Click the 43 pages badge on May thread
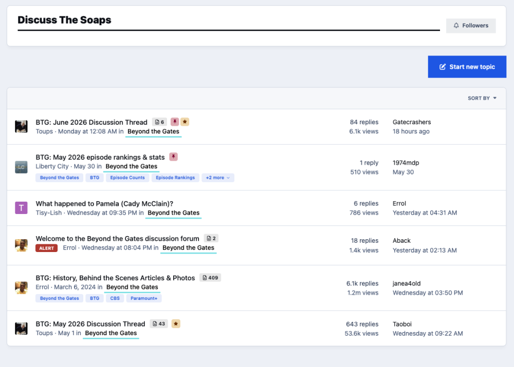Image resolution: width=514 pixels, height=367 pixels. coord(159,324)
